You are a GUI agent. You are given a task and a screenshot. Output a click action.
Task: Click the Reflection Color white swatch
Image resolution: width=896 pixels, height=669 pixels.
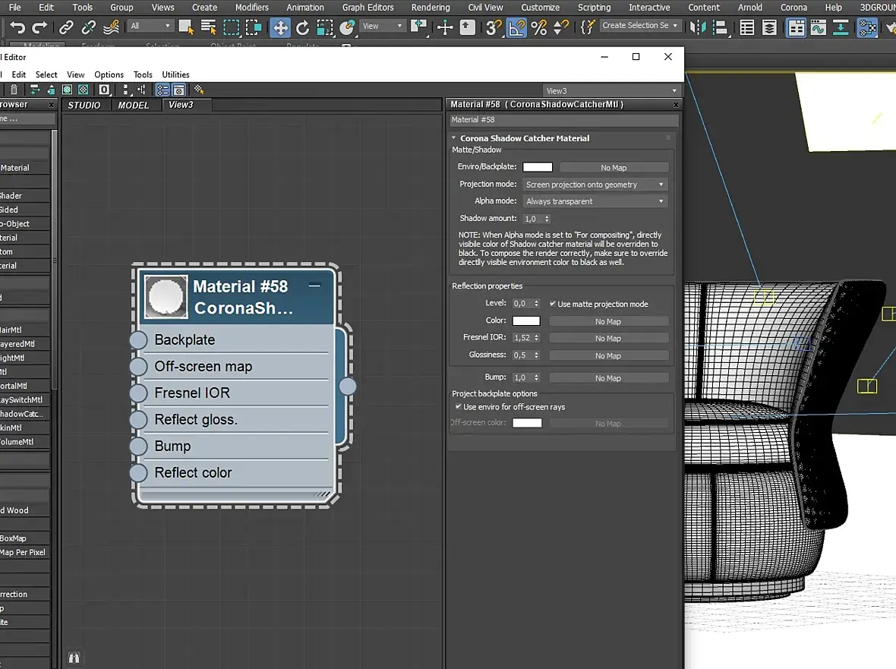tap(526, 321)
